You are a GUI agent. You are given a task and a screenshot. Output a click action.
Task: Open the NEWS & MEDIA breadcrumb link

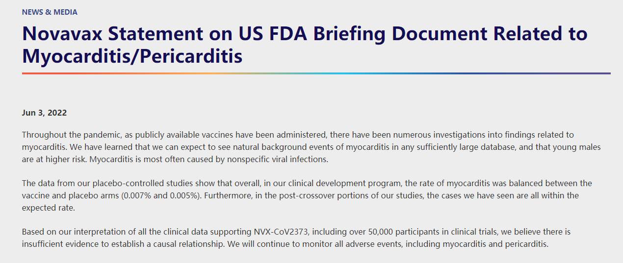(50, 12)
